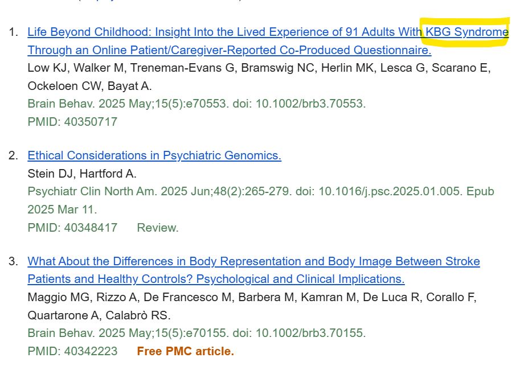Open the stroke patients body representation article

[x=253, y=261]
